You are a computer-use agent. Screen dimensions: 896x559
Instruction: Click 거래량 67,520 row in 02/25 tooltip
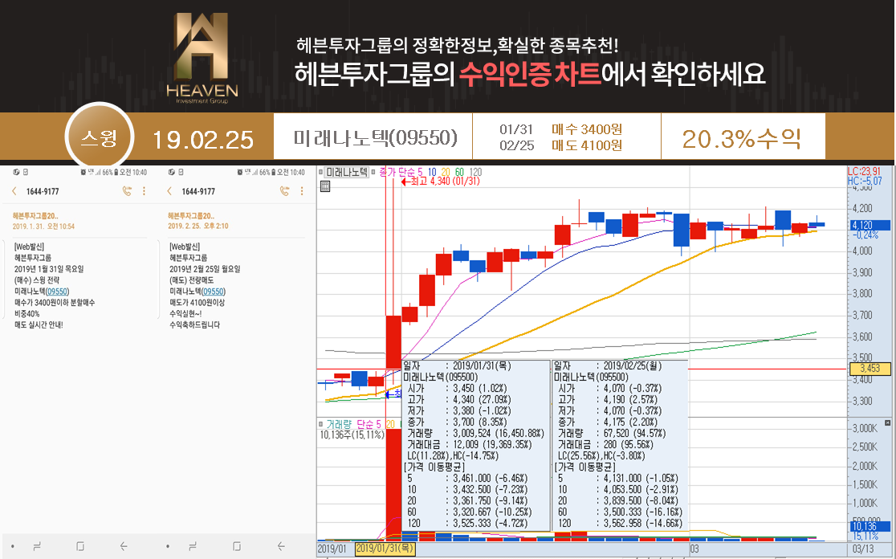612,433
